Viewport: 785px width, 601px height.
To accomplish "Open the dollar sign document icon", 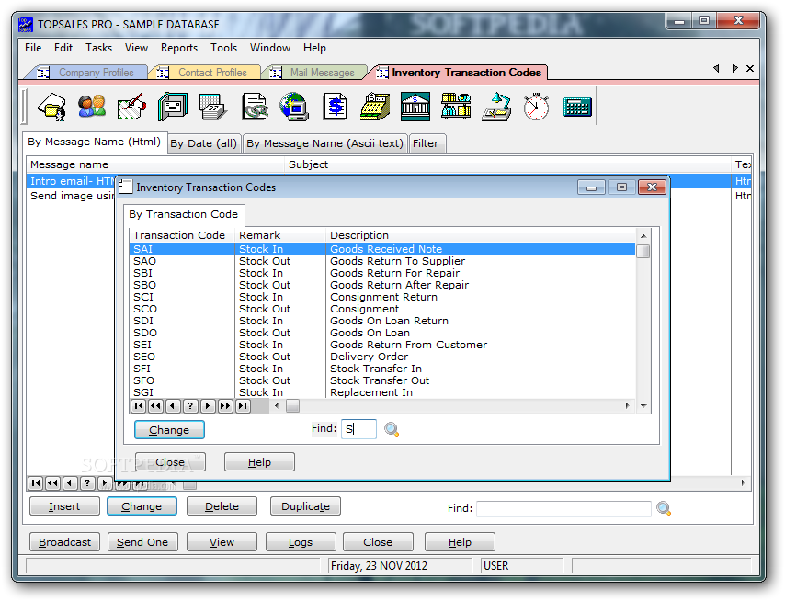I will [x=335, y=107].
